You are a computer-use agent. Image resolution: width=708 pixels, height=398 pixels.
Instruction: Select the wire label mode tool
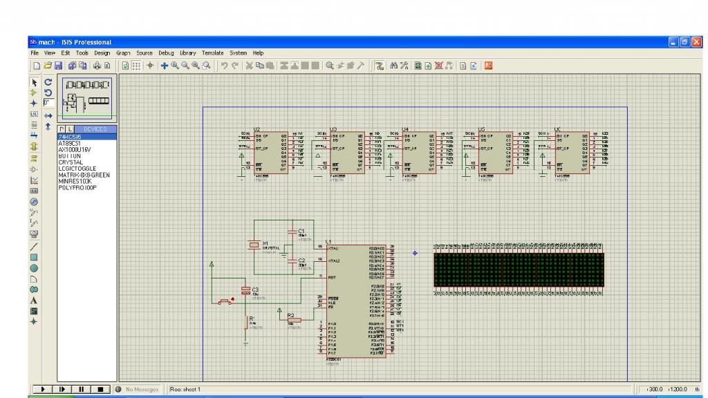coord(34,114)
